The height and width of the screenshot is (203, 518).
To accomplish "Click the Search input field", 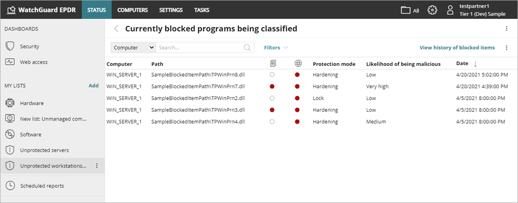I will click(199, 48).
